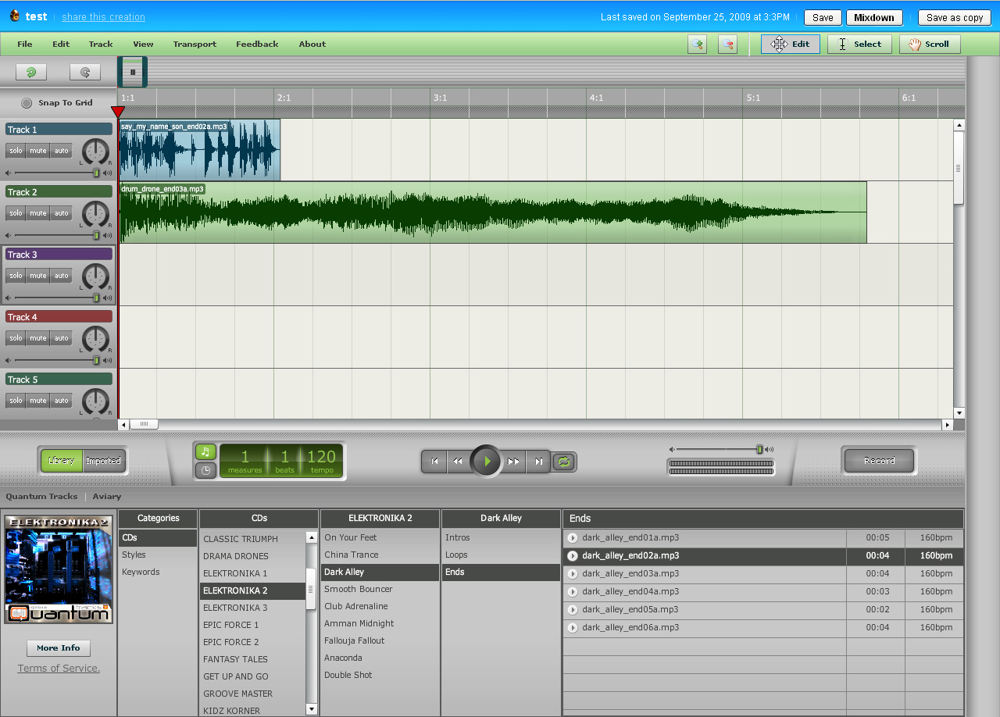Click the master volume slider handle
This screenshot has height=717, width=1000.
click(x=759, y=450)
